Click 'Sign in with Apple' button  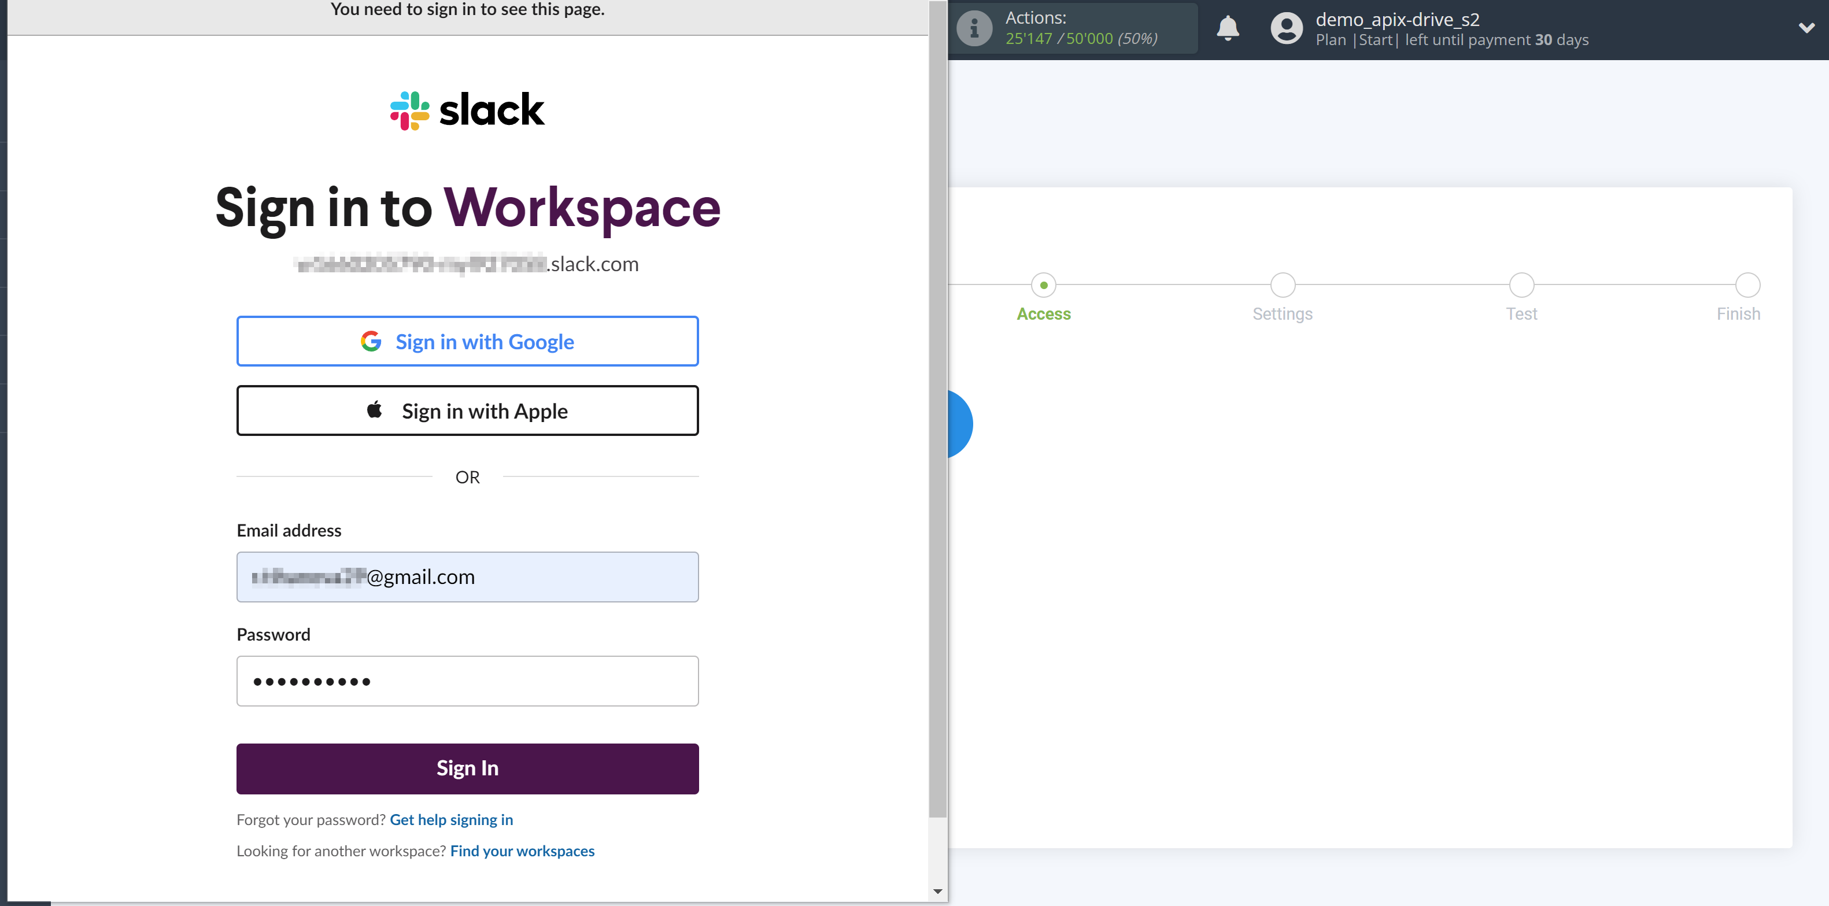coord(467,411)
